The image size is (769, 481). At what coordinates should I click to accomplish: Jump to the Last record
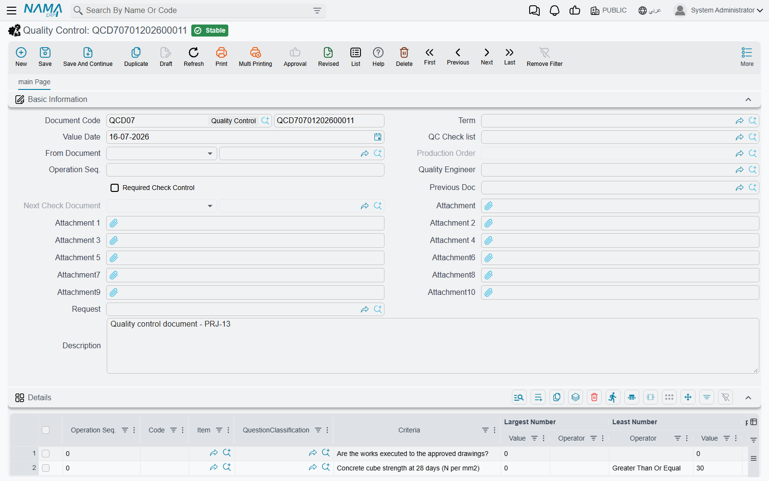tap(509, 56)
